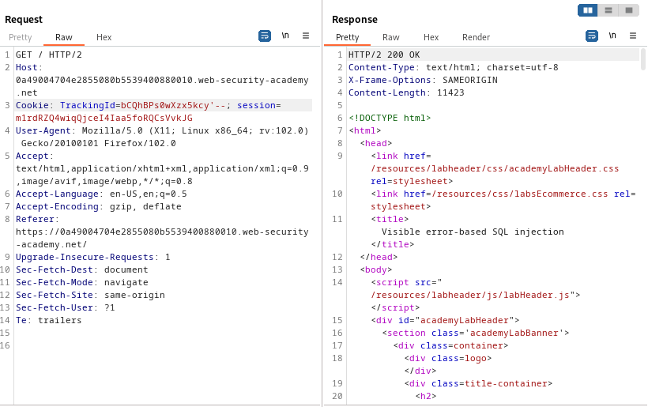Switch Request view to Hex tab
This screenshot has width=648, height=407.
coord(104,37)
